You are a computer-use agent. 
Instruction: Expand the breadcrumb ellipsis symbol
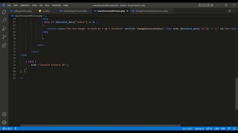pos(46,16)
